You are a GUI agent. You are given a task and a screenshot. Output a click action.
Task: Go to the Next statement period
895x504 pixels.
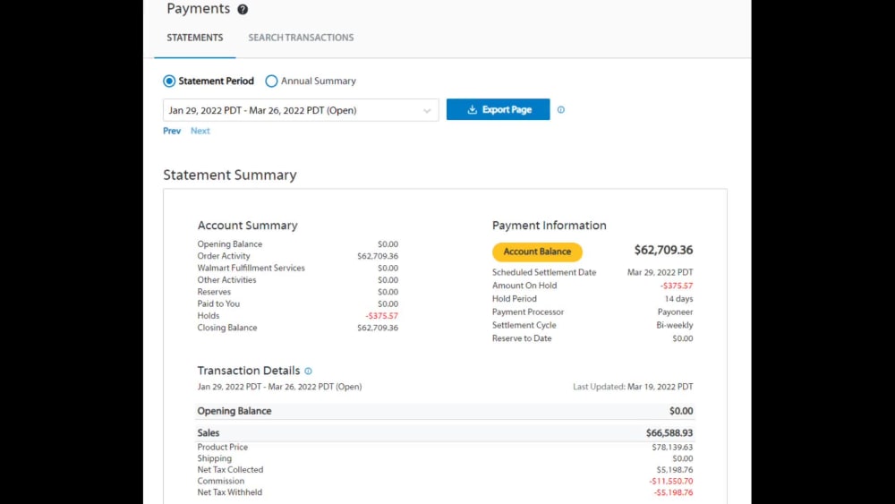(x=200, y=131)
